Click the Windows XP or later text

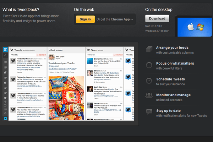pos(157,31)
